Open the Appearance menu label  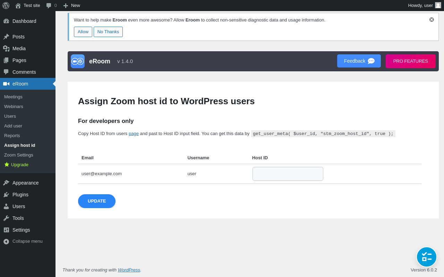pyautogui.click(x=26, y=183)
